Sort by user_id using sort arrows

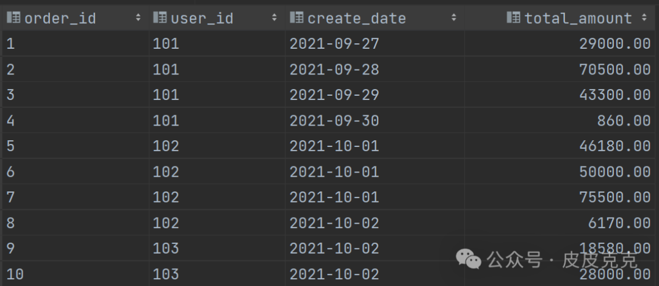[x=275, y=18]
